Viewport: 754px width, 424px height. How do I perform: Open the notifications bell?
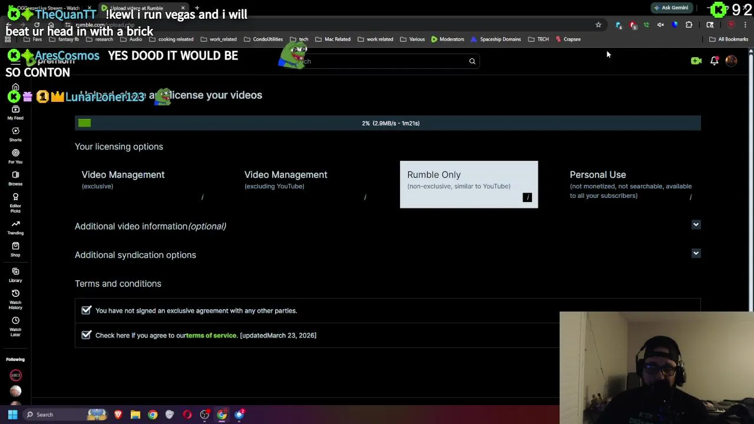coord(714,61)
